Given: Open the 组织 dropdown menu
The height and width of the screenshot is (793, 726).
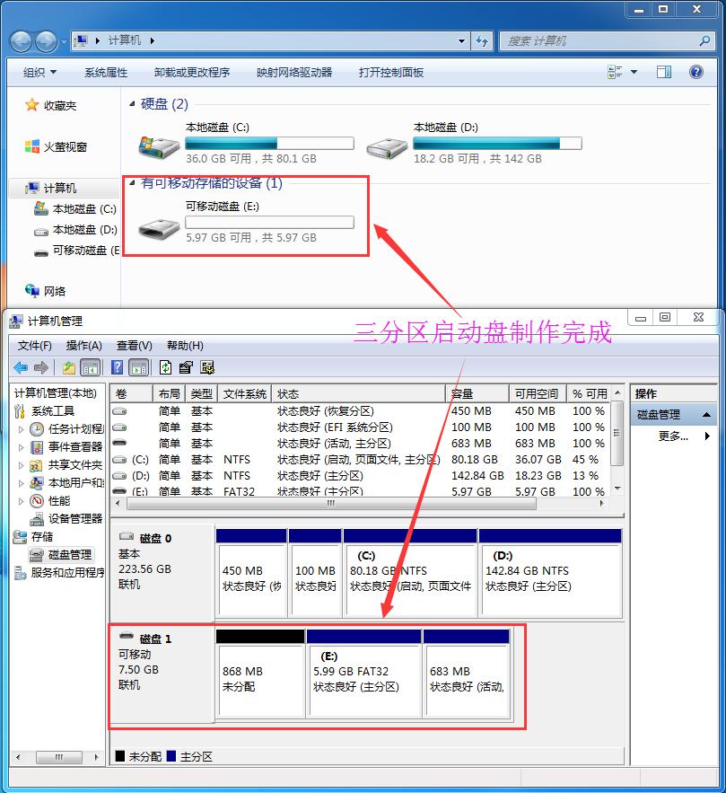Looking at the screenshot, I should [38, 72].
